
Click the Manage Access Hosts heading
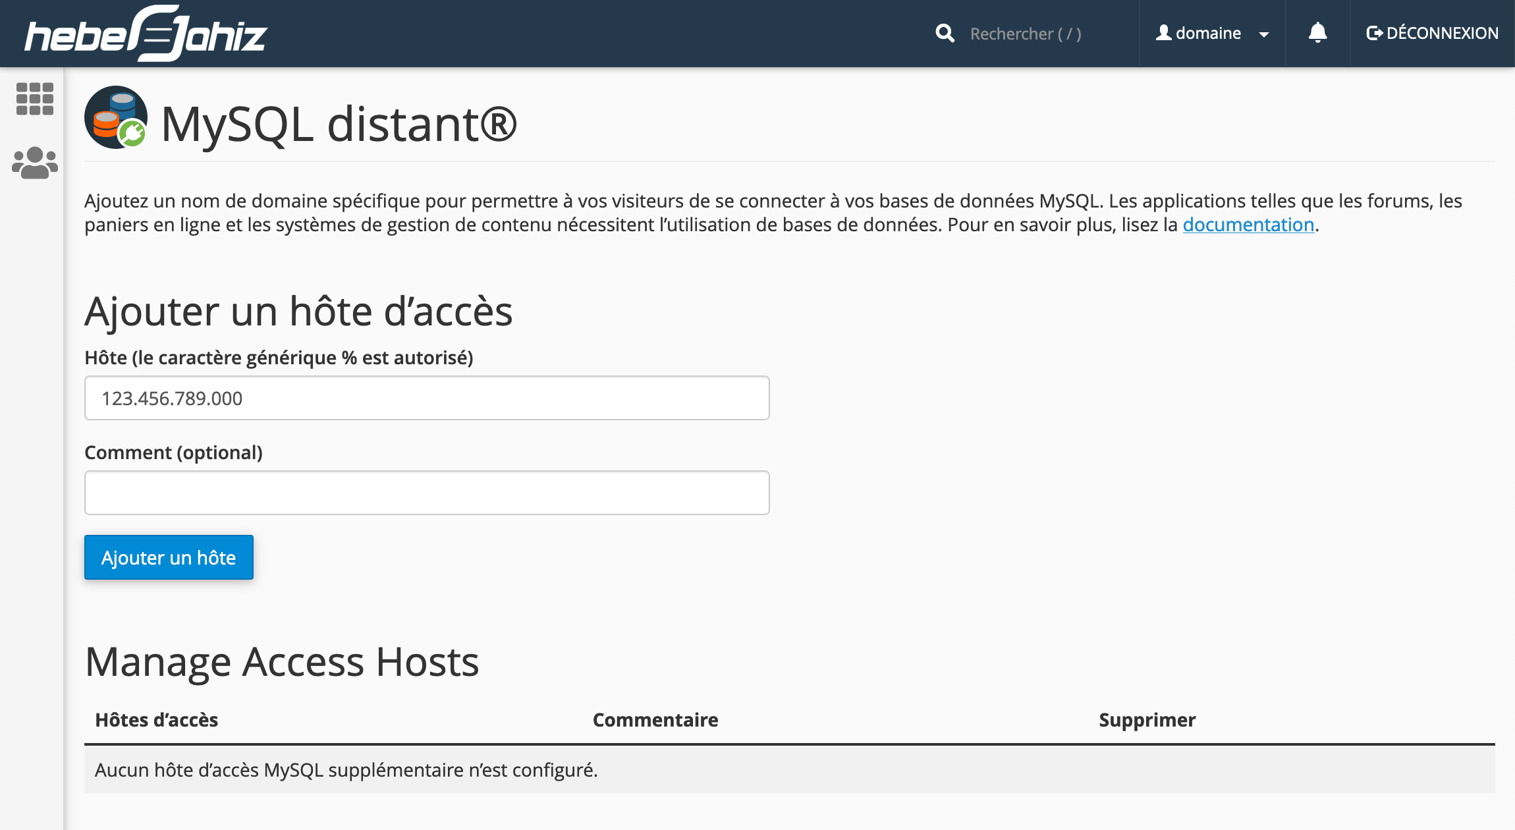pos(283,662)
